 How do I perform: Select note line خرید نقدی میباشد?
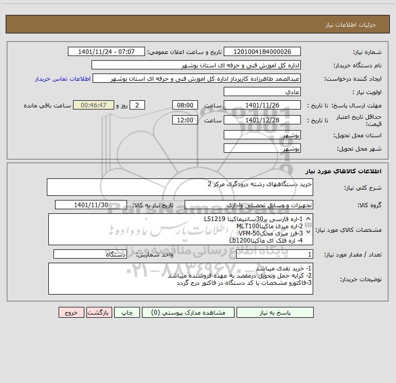pyautogui.click(x=283, y=268)
